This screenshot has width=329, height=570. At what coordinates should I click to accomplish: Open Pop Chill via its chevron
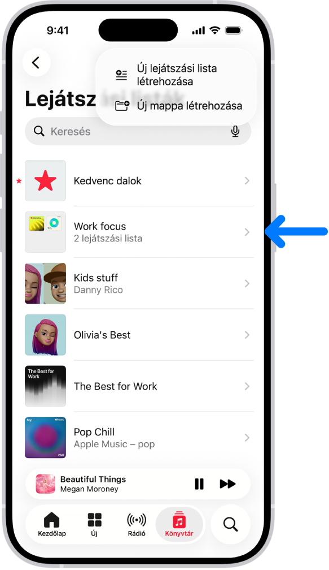pyautogui.click(x=247, y=438)
